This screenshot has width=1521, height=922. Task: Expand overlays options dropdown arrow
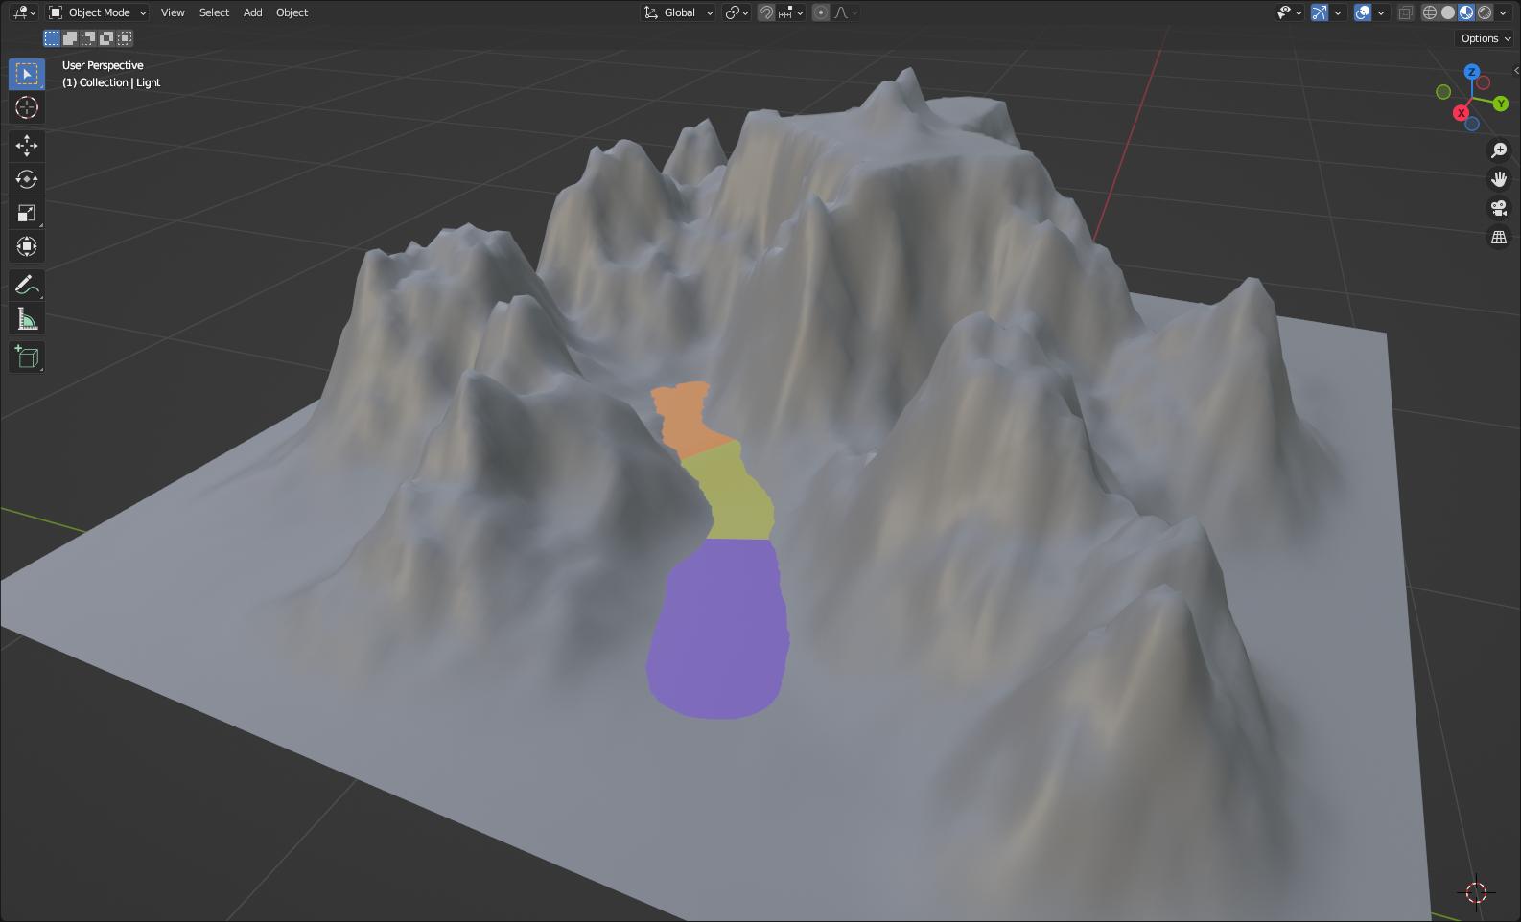point(1381,12)
